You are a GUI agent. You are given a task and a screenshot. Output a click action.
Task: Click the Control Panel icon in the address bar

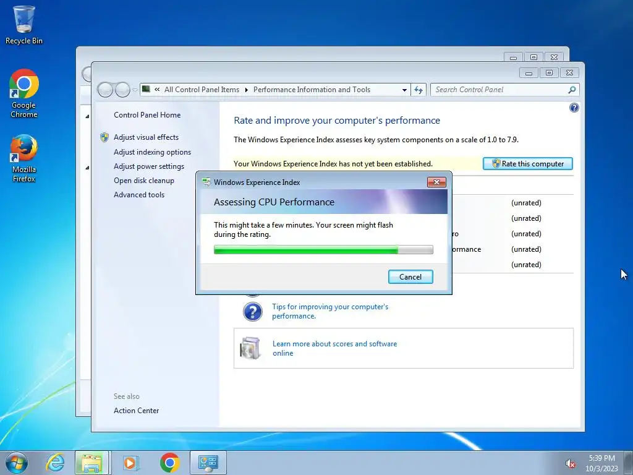coord(146,89)
